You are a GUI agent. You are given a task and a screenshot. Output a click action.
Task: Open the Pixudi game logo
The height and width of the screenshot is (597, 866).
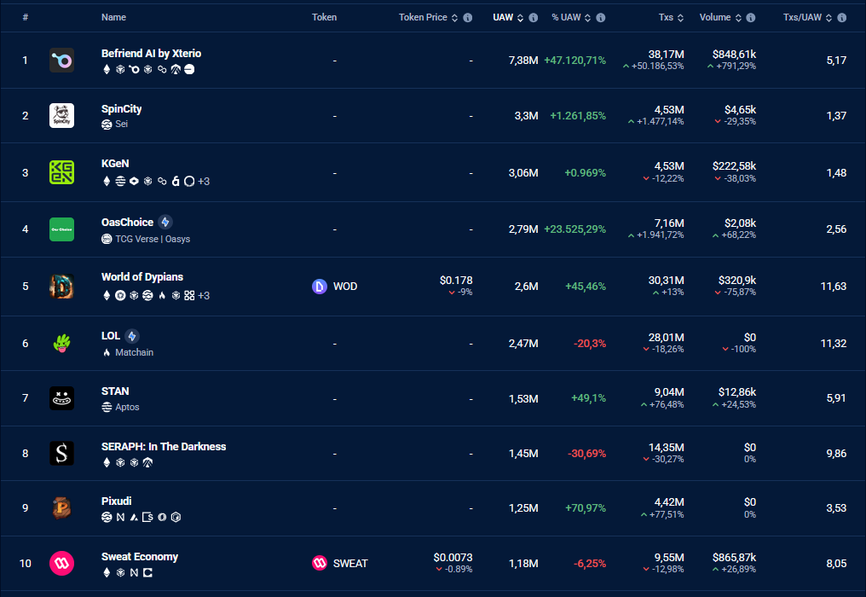[x=62, y=508]
